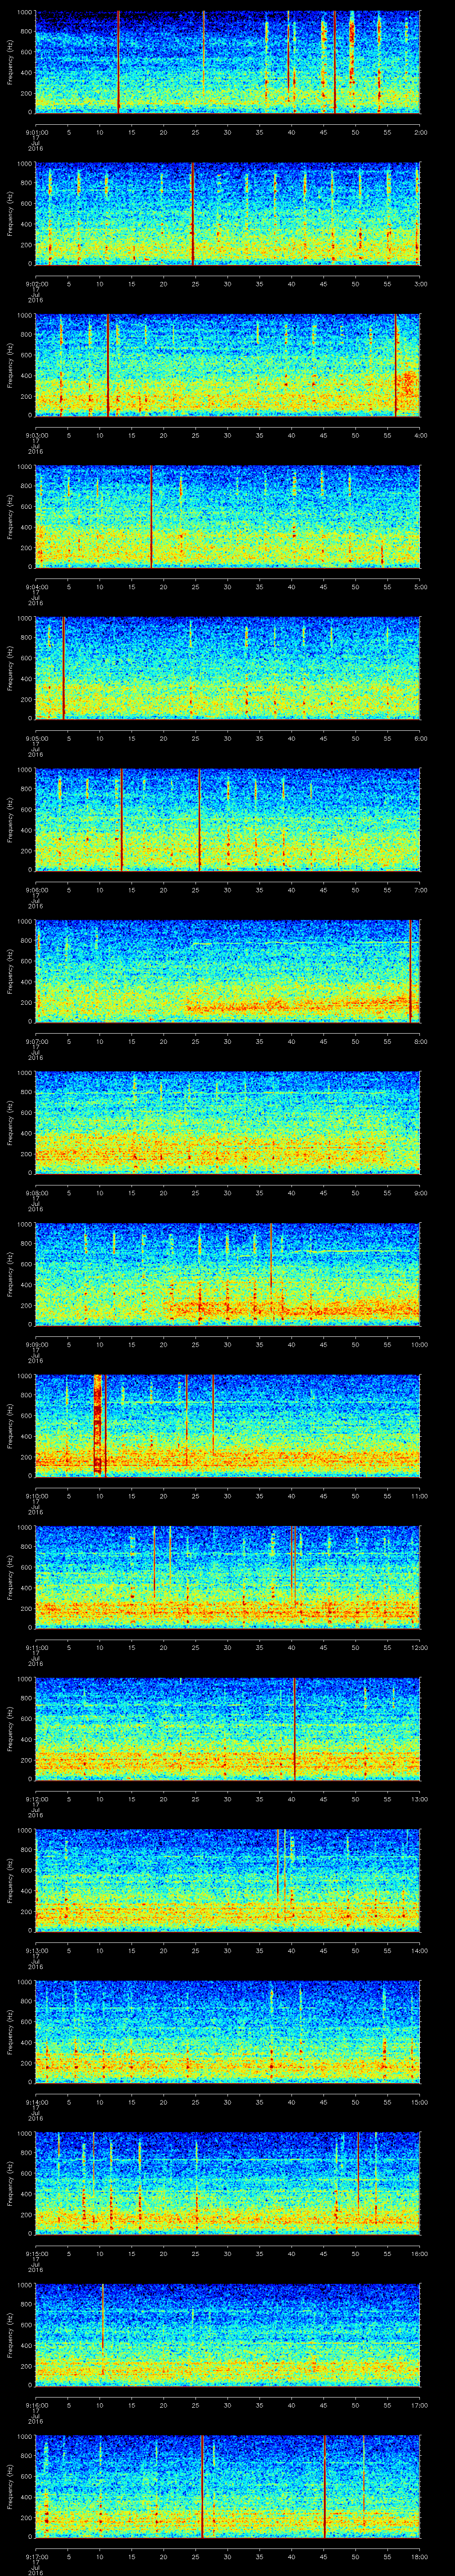Open the spectrogram panel starting at 9:16:00
The height and width of the screenshot is (2576, 455).
(x=228, y=2335)
